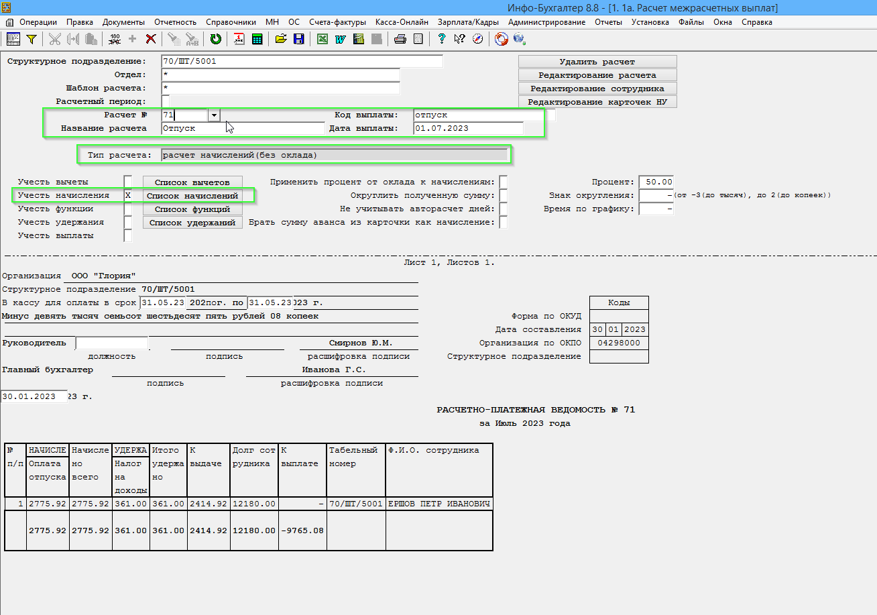Viewport: 877px width, 615px height.
Task: Click the yellow filter funnel icon
Action: click(31, 39)
